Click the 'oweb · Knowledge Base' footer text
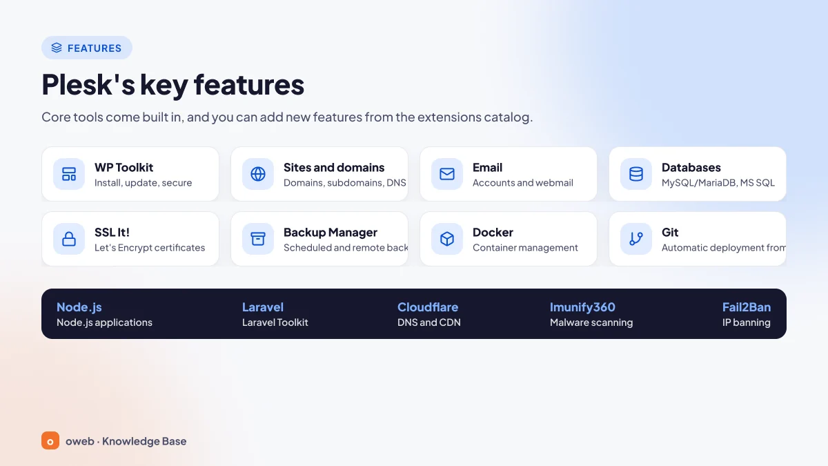 (126, 441)
